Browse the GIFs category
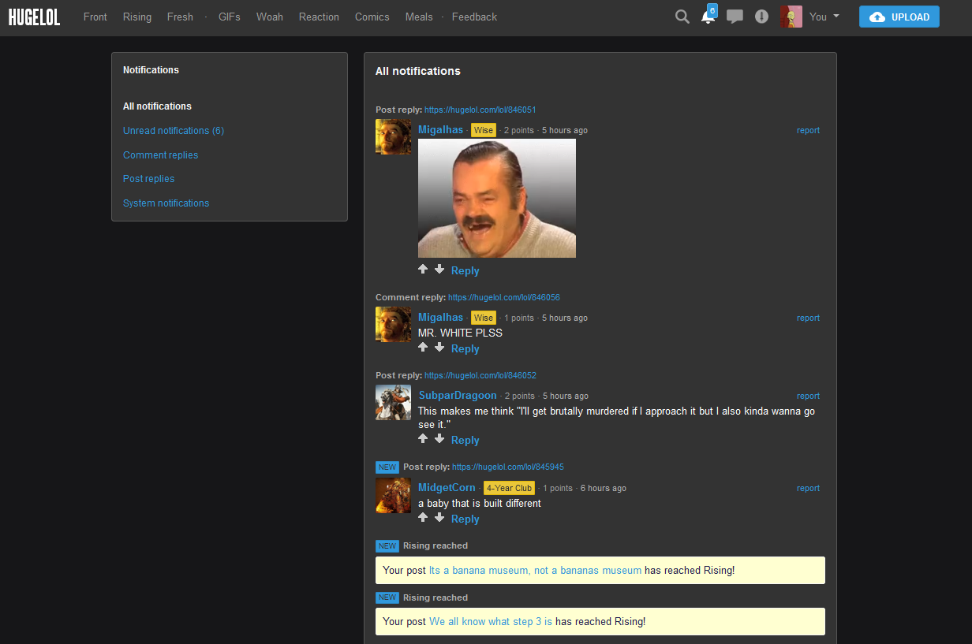Viewport: 972px width, 644px height. [x=230, y=17]
